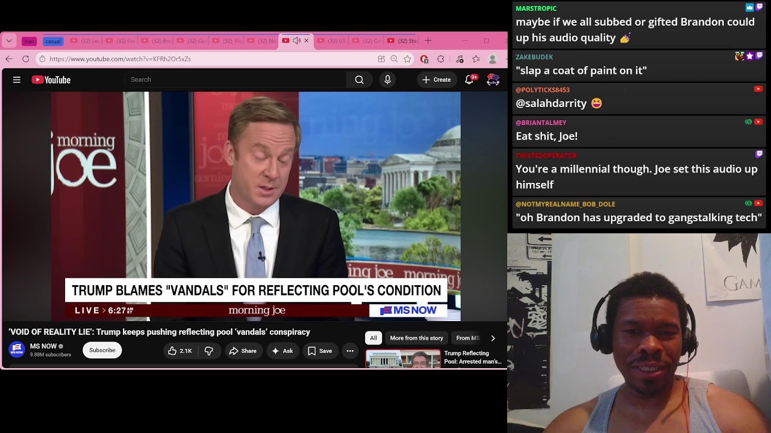Open the MS NOW channel avatar
Viewport: 771px width, 433px height.
point(17,350)
